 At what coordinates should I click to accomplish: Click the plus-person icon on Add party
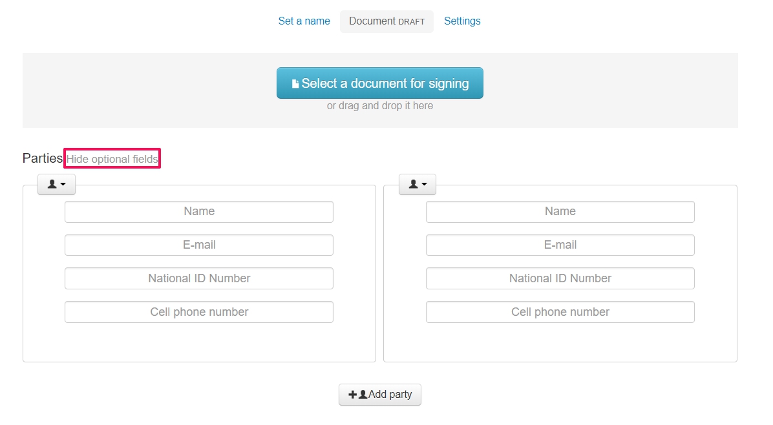coord(357,395)
